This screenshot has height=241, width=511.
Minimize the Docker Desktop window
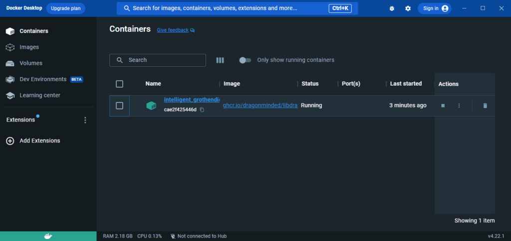click(x=465, y=8)
